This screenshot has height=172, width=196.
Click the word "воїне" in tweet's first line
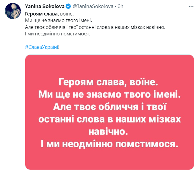(66, 13)
